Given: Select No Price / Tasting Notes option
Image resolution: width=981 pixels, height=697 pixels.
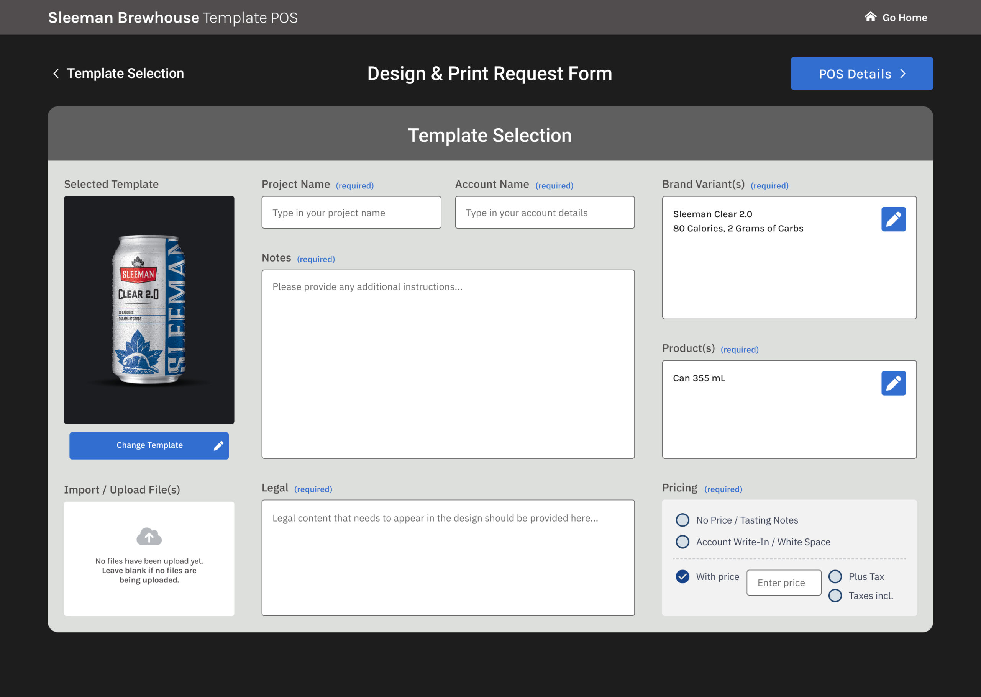Looking at the screenshot, I should point(682,520).
